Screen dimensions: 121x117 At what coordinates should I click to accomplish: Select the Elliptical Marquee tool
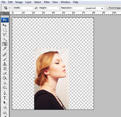(5, 30)
